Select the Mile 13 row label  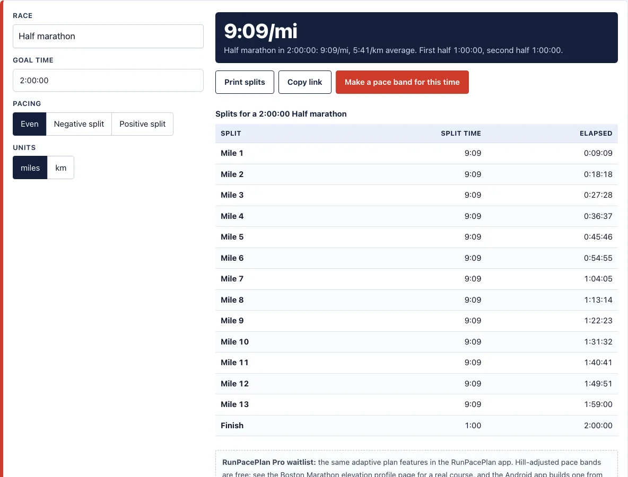coord(234,404)
